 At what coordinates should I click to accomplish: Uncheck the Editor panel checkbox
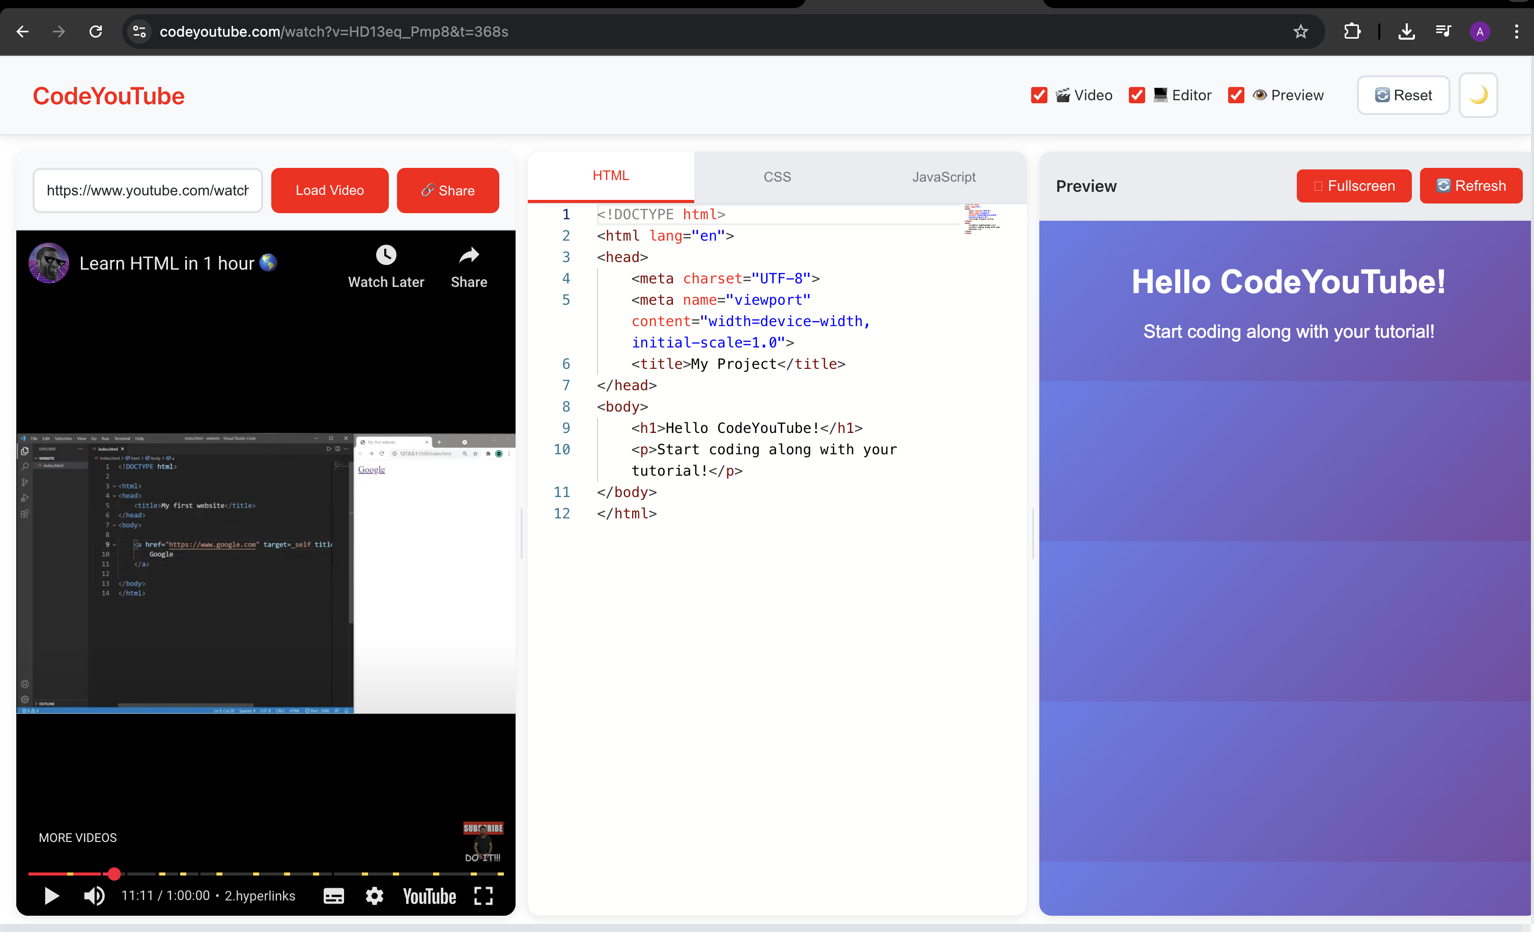(1137, 95)
